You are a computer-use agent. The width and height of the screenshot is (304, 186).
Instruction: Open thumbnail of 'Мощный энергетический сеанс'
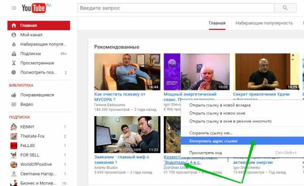click(197, 72)
